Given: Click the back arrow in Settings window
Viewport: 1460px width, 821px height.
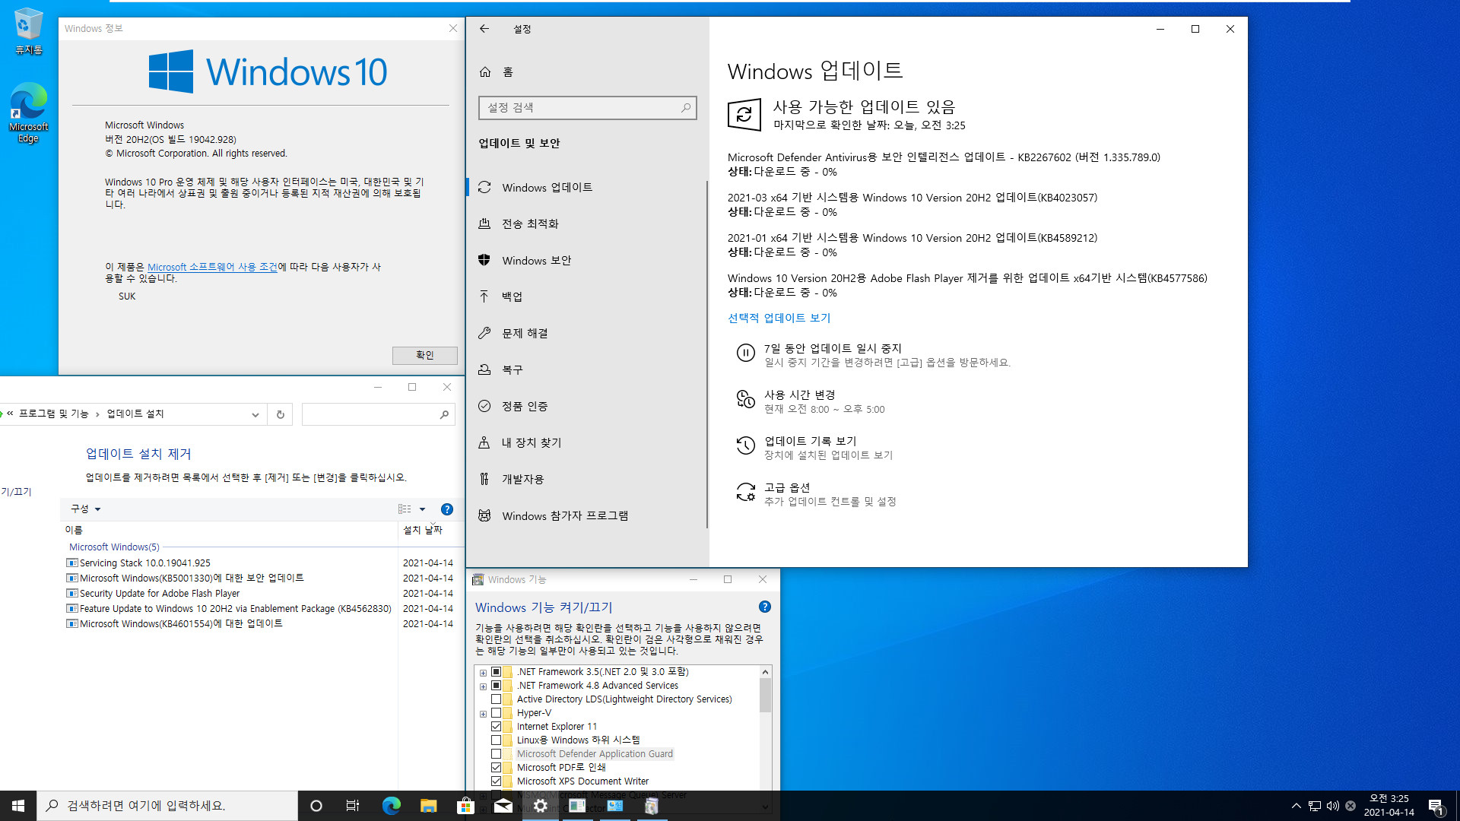Looking at the screenshot, I should tap(484, 29).
